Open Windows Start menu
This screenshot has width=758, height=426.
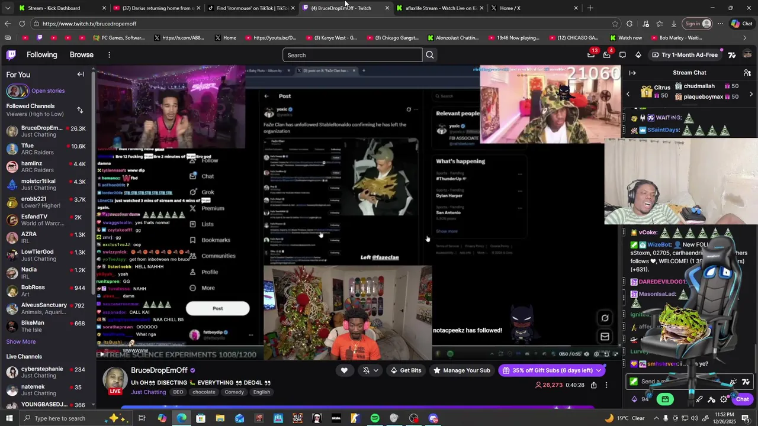(x=9, y=418)
